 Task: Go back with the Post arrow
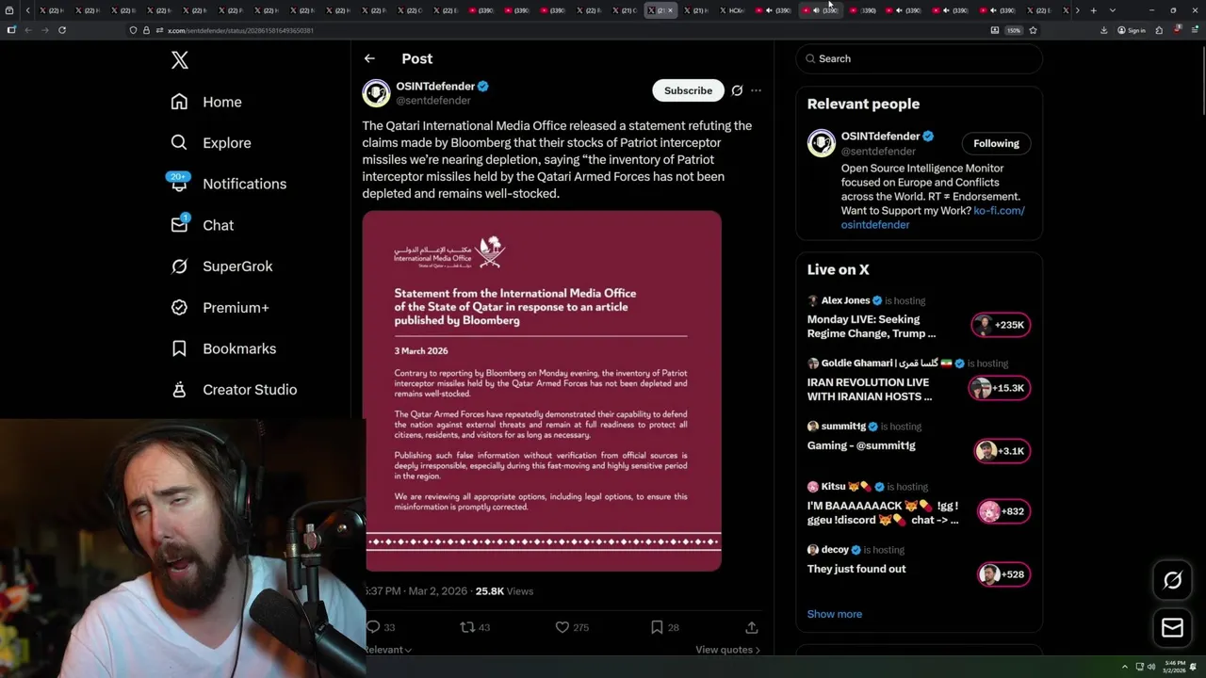click(x=369, y=58)
